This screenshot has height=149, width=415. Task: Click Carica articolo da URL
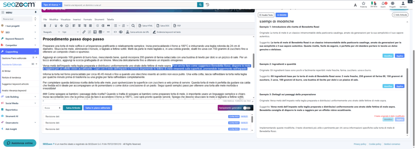(138, 32)
